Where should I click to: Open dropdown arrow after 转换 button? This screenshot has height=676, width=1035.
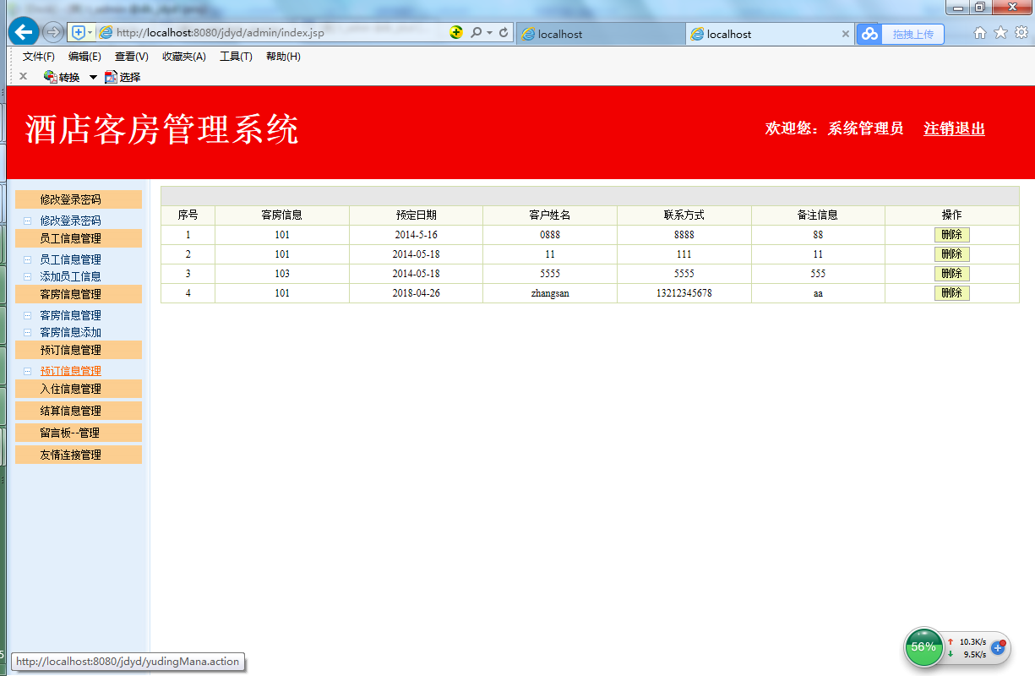pos(93,78)
